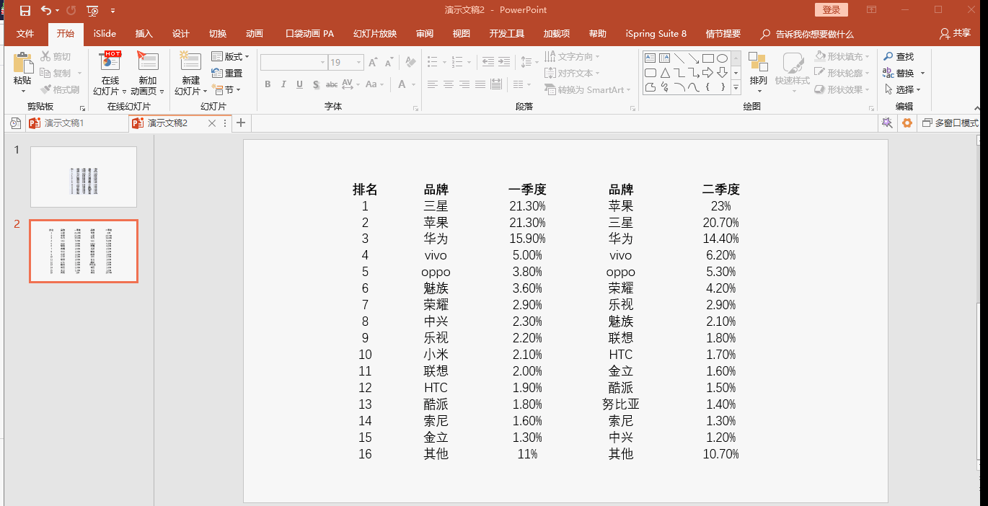Viewport: 988px width, 506px height.
Task: Click the Share (共享) person icon
Action: pos(956,34)
